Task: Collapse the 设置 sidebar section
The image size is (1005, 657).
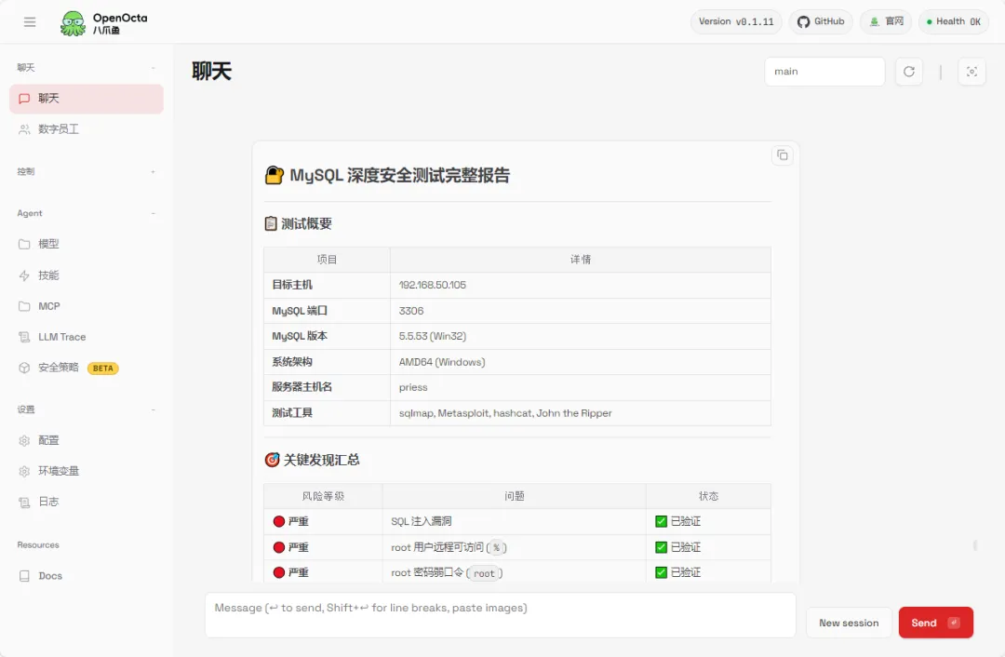Action: 154,410
